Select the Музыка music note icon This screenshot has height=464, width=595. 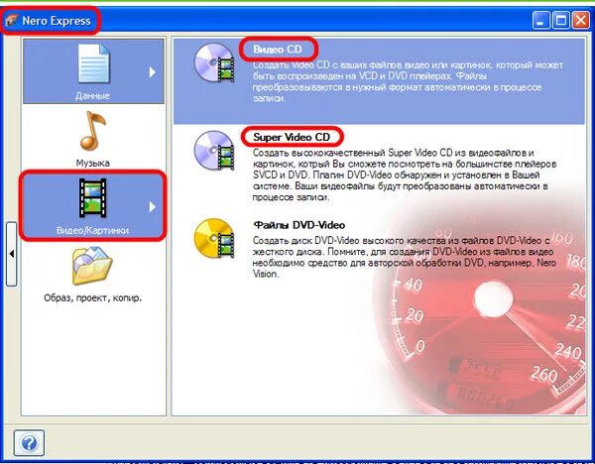[x=92, y=131]
